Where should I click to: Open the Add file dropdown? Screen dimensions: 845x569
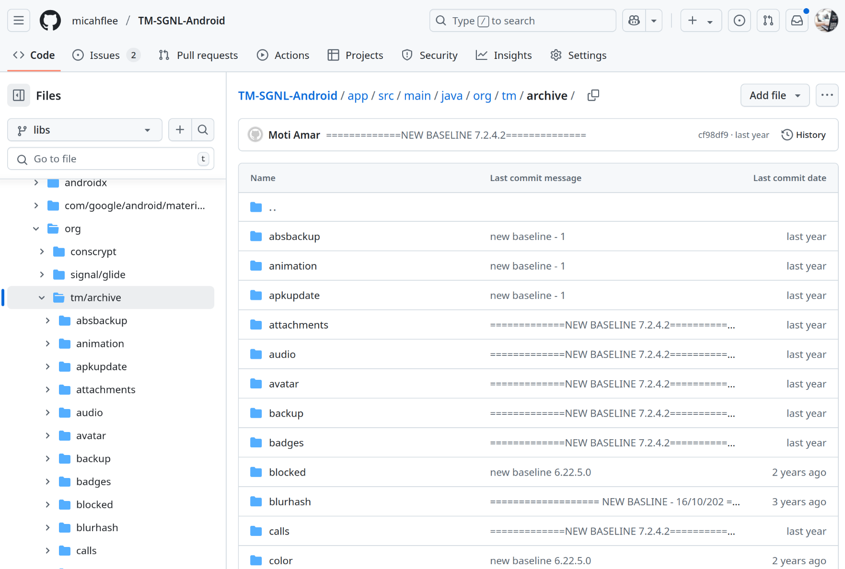pyautogui.click(x=775, y=95)
